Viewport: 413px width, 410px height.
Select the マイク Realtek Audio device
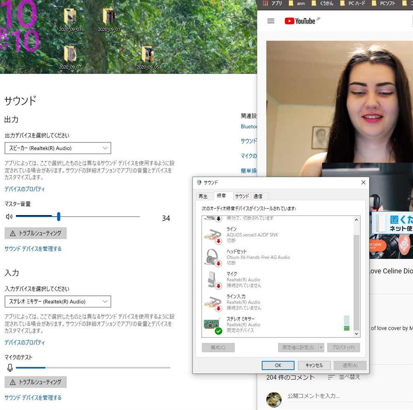(x=277, y=280)
